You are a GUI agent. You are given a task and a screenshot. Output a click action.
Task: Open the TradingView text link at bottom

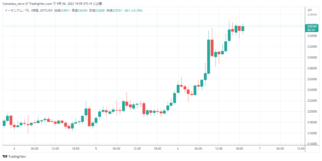point(17,156)
